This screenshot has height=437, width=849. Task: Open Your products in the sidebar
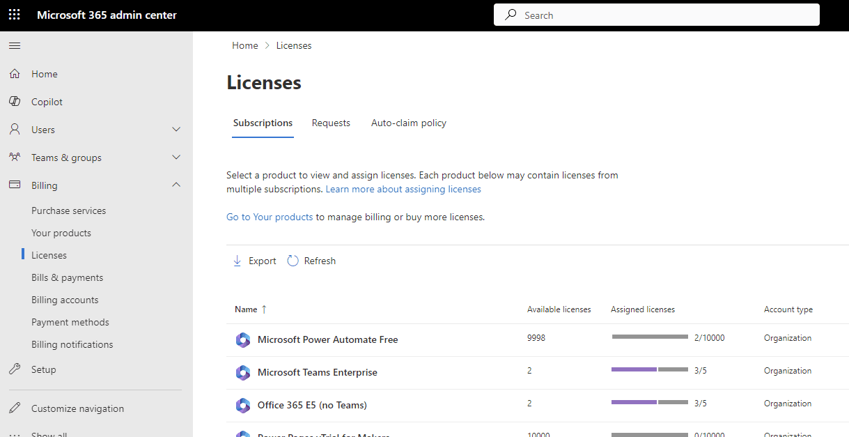point(61,233)
